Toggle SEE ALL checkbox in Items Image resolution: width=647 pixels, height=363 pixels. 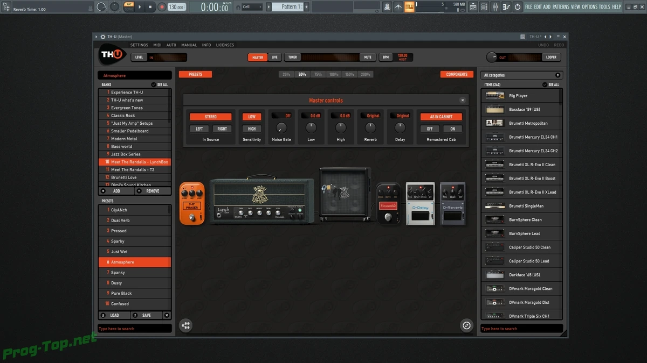(545, 84)
